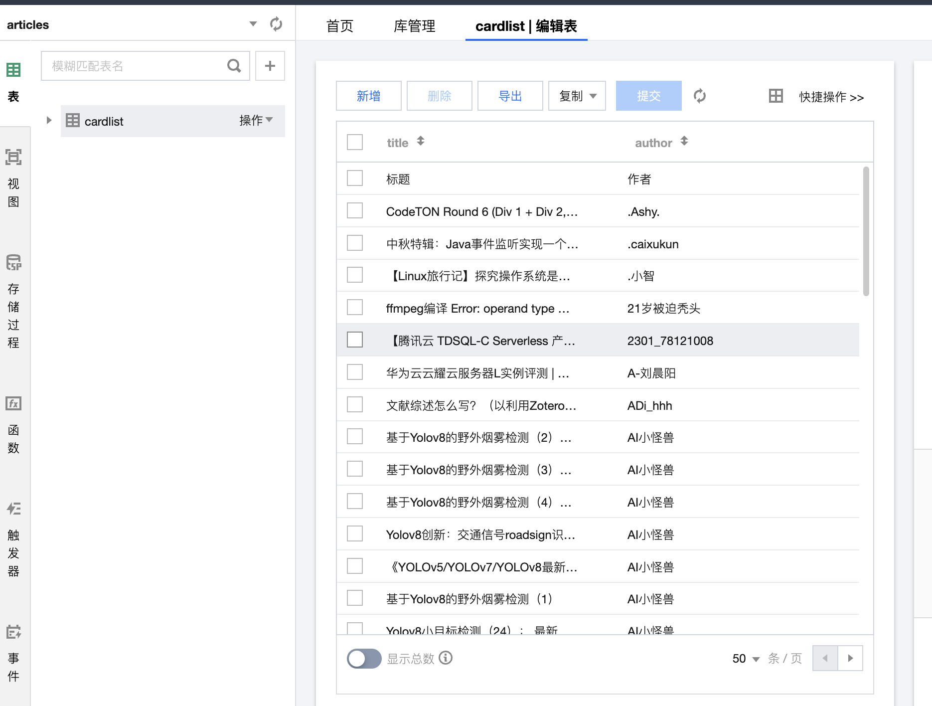This screenshot has height=706, width=932.
Task: Click the 2301_78121008 author cell
Action: coord(670,341)
